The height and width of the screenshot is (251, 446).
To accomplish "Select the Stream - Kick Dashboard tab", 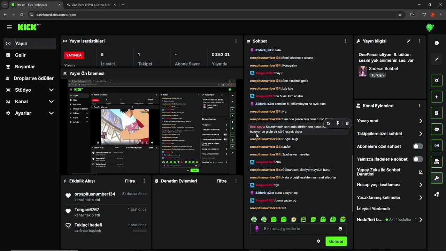I will tap(36, 5).
